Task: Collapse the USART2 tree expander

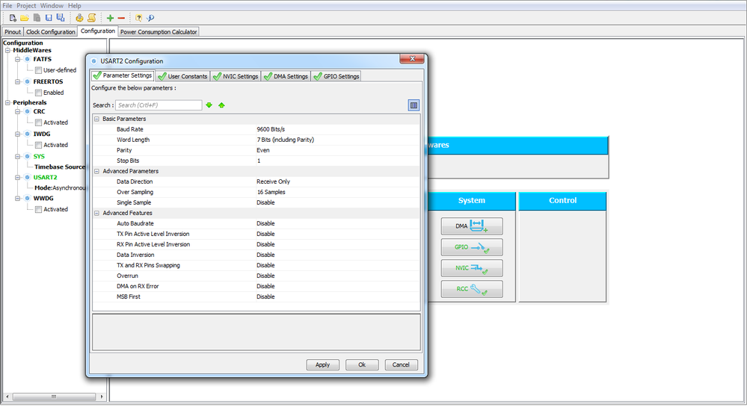Action: [18, 177]
